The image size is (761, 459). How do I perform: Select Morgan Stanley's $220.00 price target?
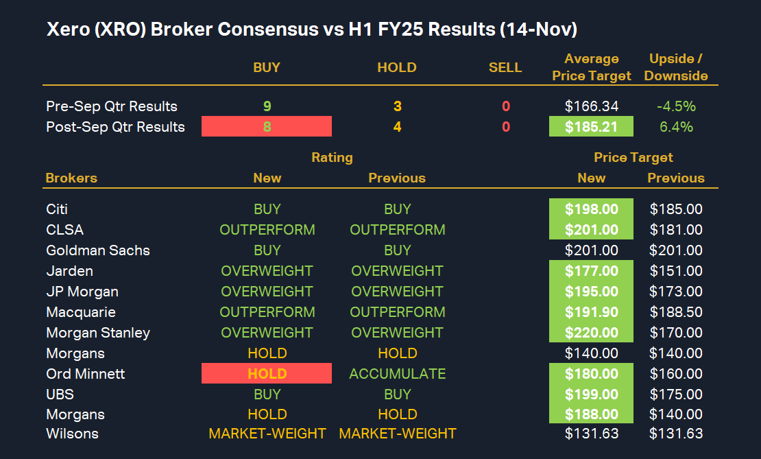(591, 333)
